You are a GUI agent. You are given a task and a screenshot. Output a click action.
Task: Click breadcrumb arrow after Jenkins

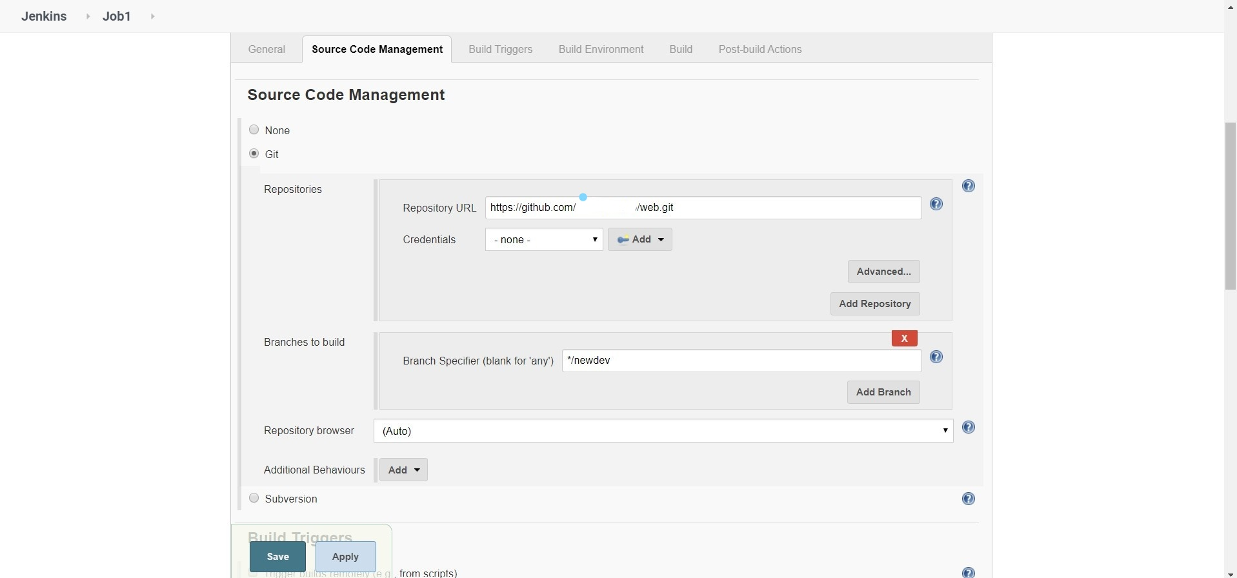click(88, 16)
